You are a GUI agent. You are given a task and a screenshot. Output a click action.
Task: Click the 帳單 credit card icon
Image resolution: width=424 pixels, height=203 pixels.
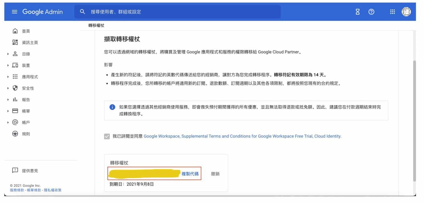[15, 111]
